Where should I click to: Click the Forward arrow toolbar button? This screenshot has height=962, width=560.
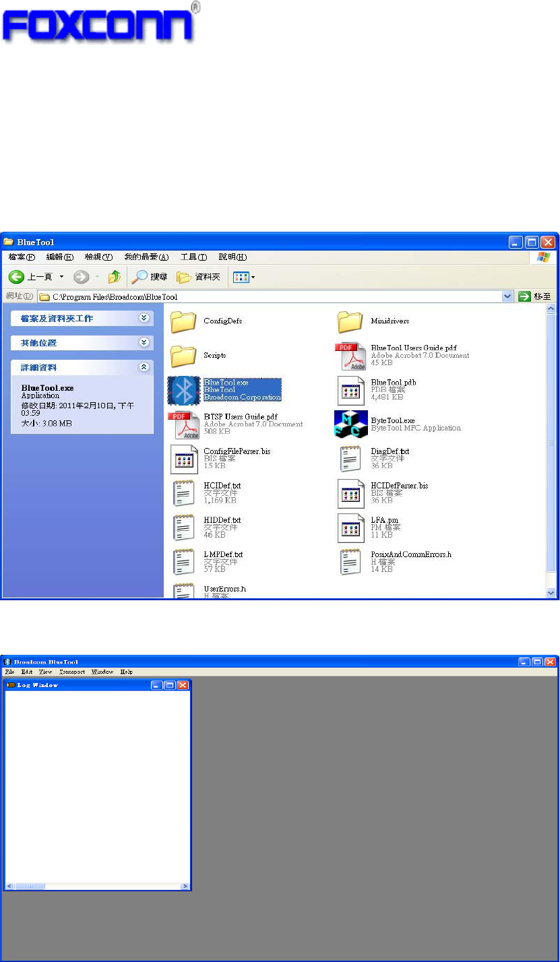coord(82,277)
